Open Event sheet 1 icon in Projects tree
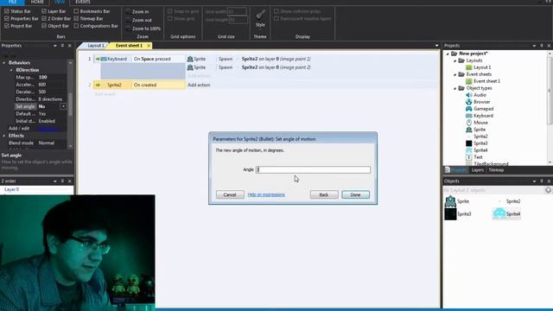The height and width of the screenshot is (311, 553). (x=468, y=81)
